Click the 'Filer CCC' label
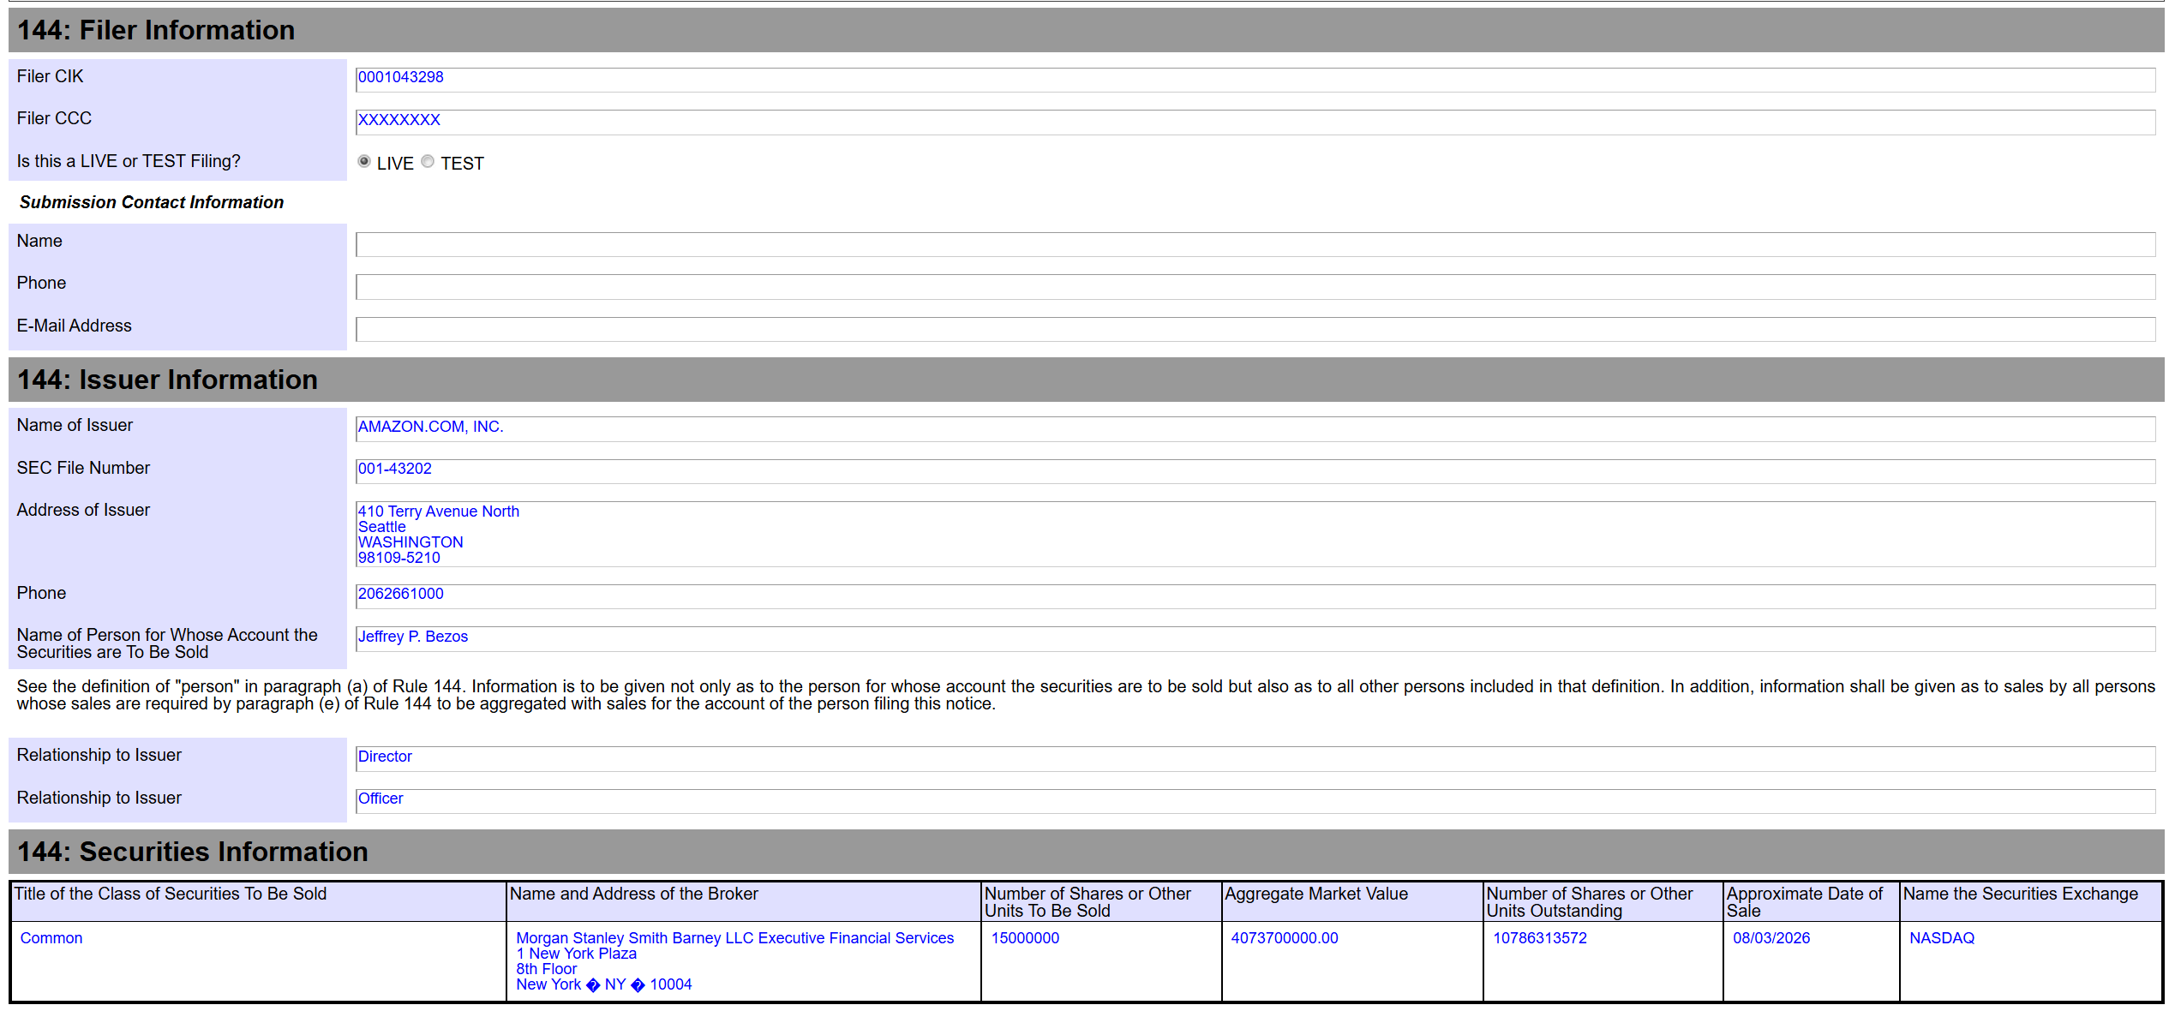The height and width of the screenshot is (1011, 2169). pyautogui.click(x=54, y=118)
